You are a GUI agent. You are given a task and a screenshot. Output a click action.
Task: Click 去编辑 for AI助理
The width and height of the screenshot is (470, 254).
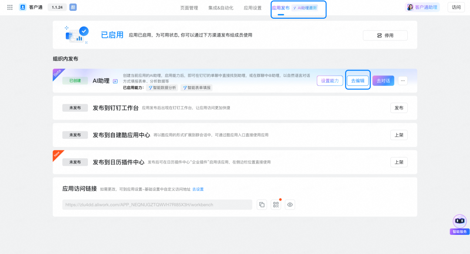point(358,80)
